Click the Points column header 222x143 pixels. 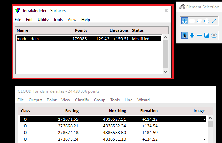tap(81, 30)
